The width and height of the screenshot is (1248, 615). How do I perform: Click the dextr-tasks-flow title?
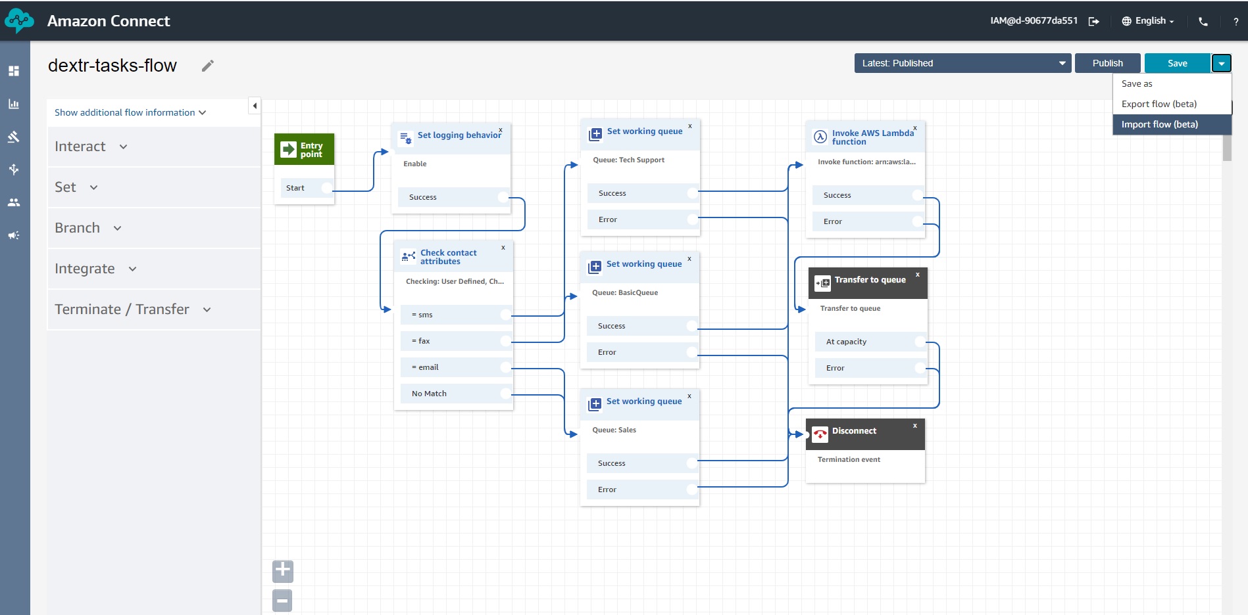[x=112, y=66]
